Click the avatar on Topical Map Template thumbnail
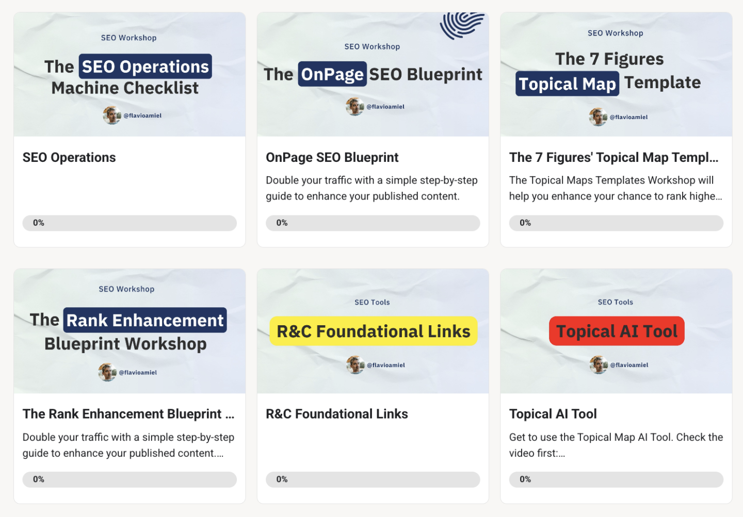The image size is (743, 517). (x=598, y=117)
